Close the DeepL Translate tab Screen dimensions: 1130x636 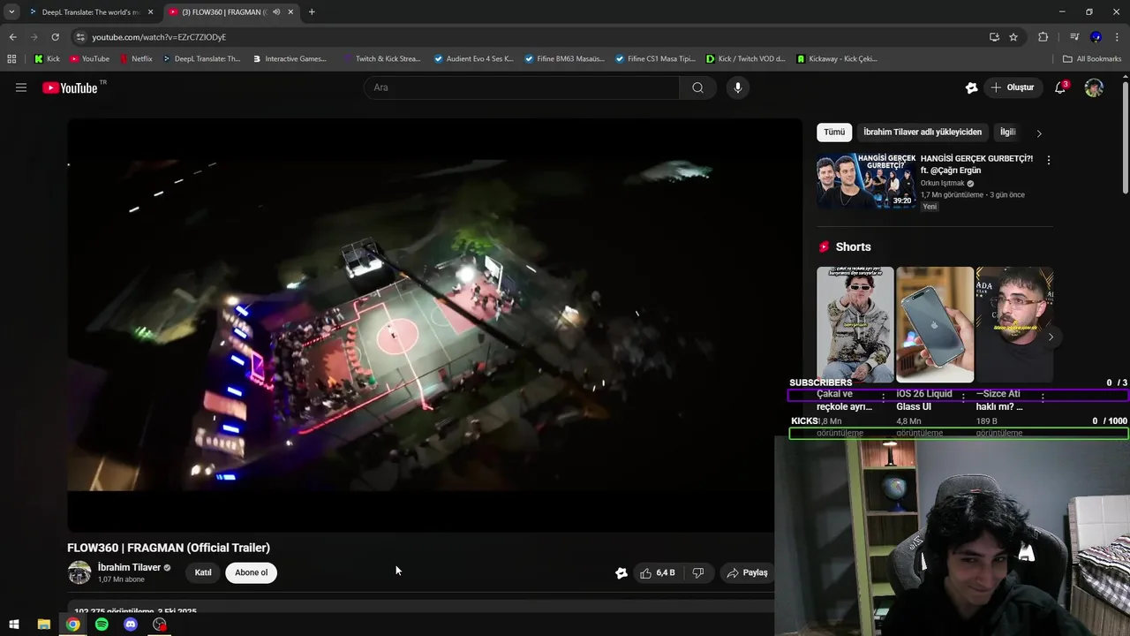point(150,12)
